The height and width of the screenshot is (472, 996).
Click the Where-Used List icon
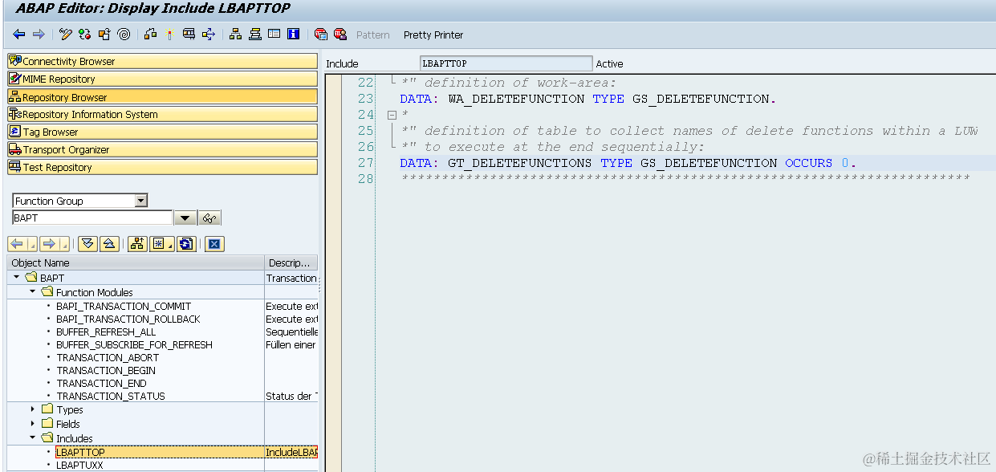[x=209, y=35]
